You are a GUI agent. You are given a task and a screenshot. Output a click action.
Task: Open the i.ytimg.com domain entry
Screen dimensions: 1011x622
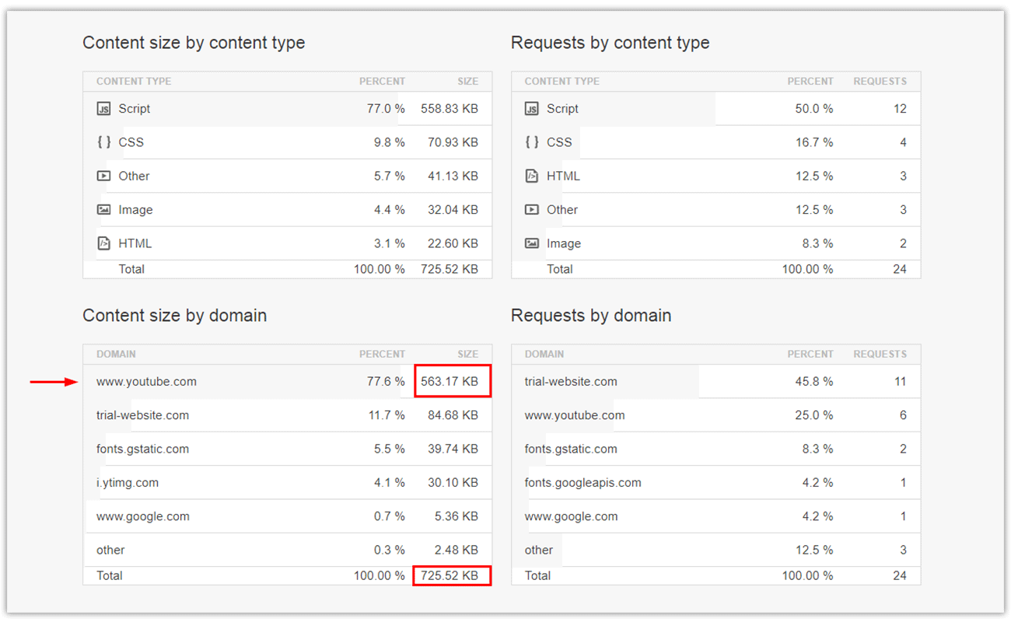129,482
